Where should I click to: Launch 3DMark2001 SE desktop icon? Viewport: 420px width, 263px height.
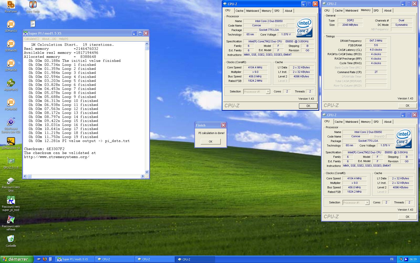(x=11, y=143)
